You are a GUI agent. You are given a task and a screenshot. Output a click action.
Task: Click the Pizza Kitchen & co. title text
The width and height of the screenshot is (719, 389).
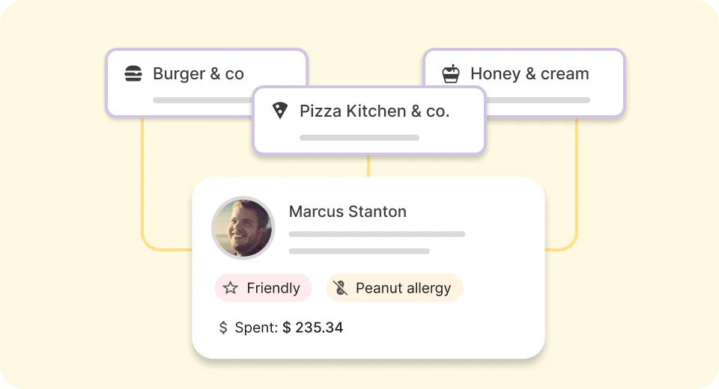[x=374, y=111]
